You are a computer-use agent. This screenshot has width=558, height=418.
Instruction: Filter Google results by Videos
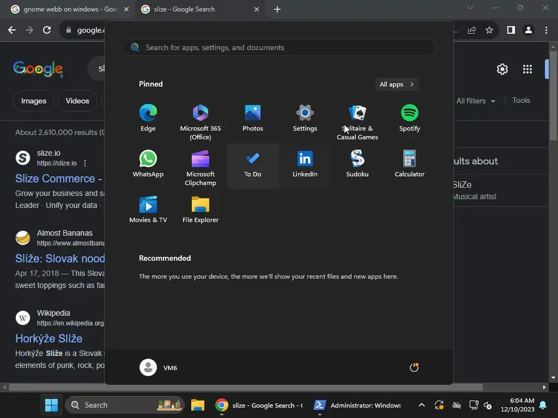click(77, 101)
